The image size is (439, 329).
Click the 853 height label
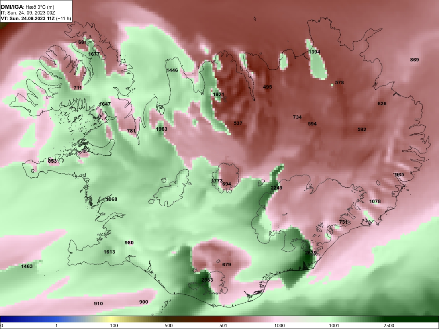(52, 161)
